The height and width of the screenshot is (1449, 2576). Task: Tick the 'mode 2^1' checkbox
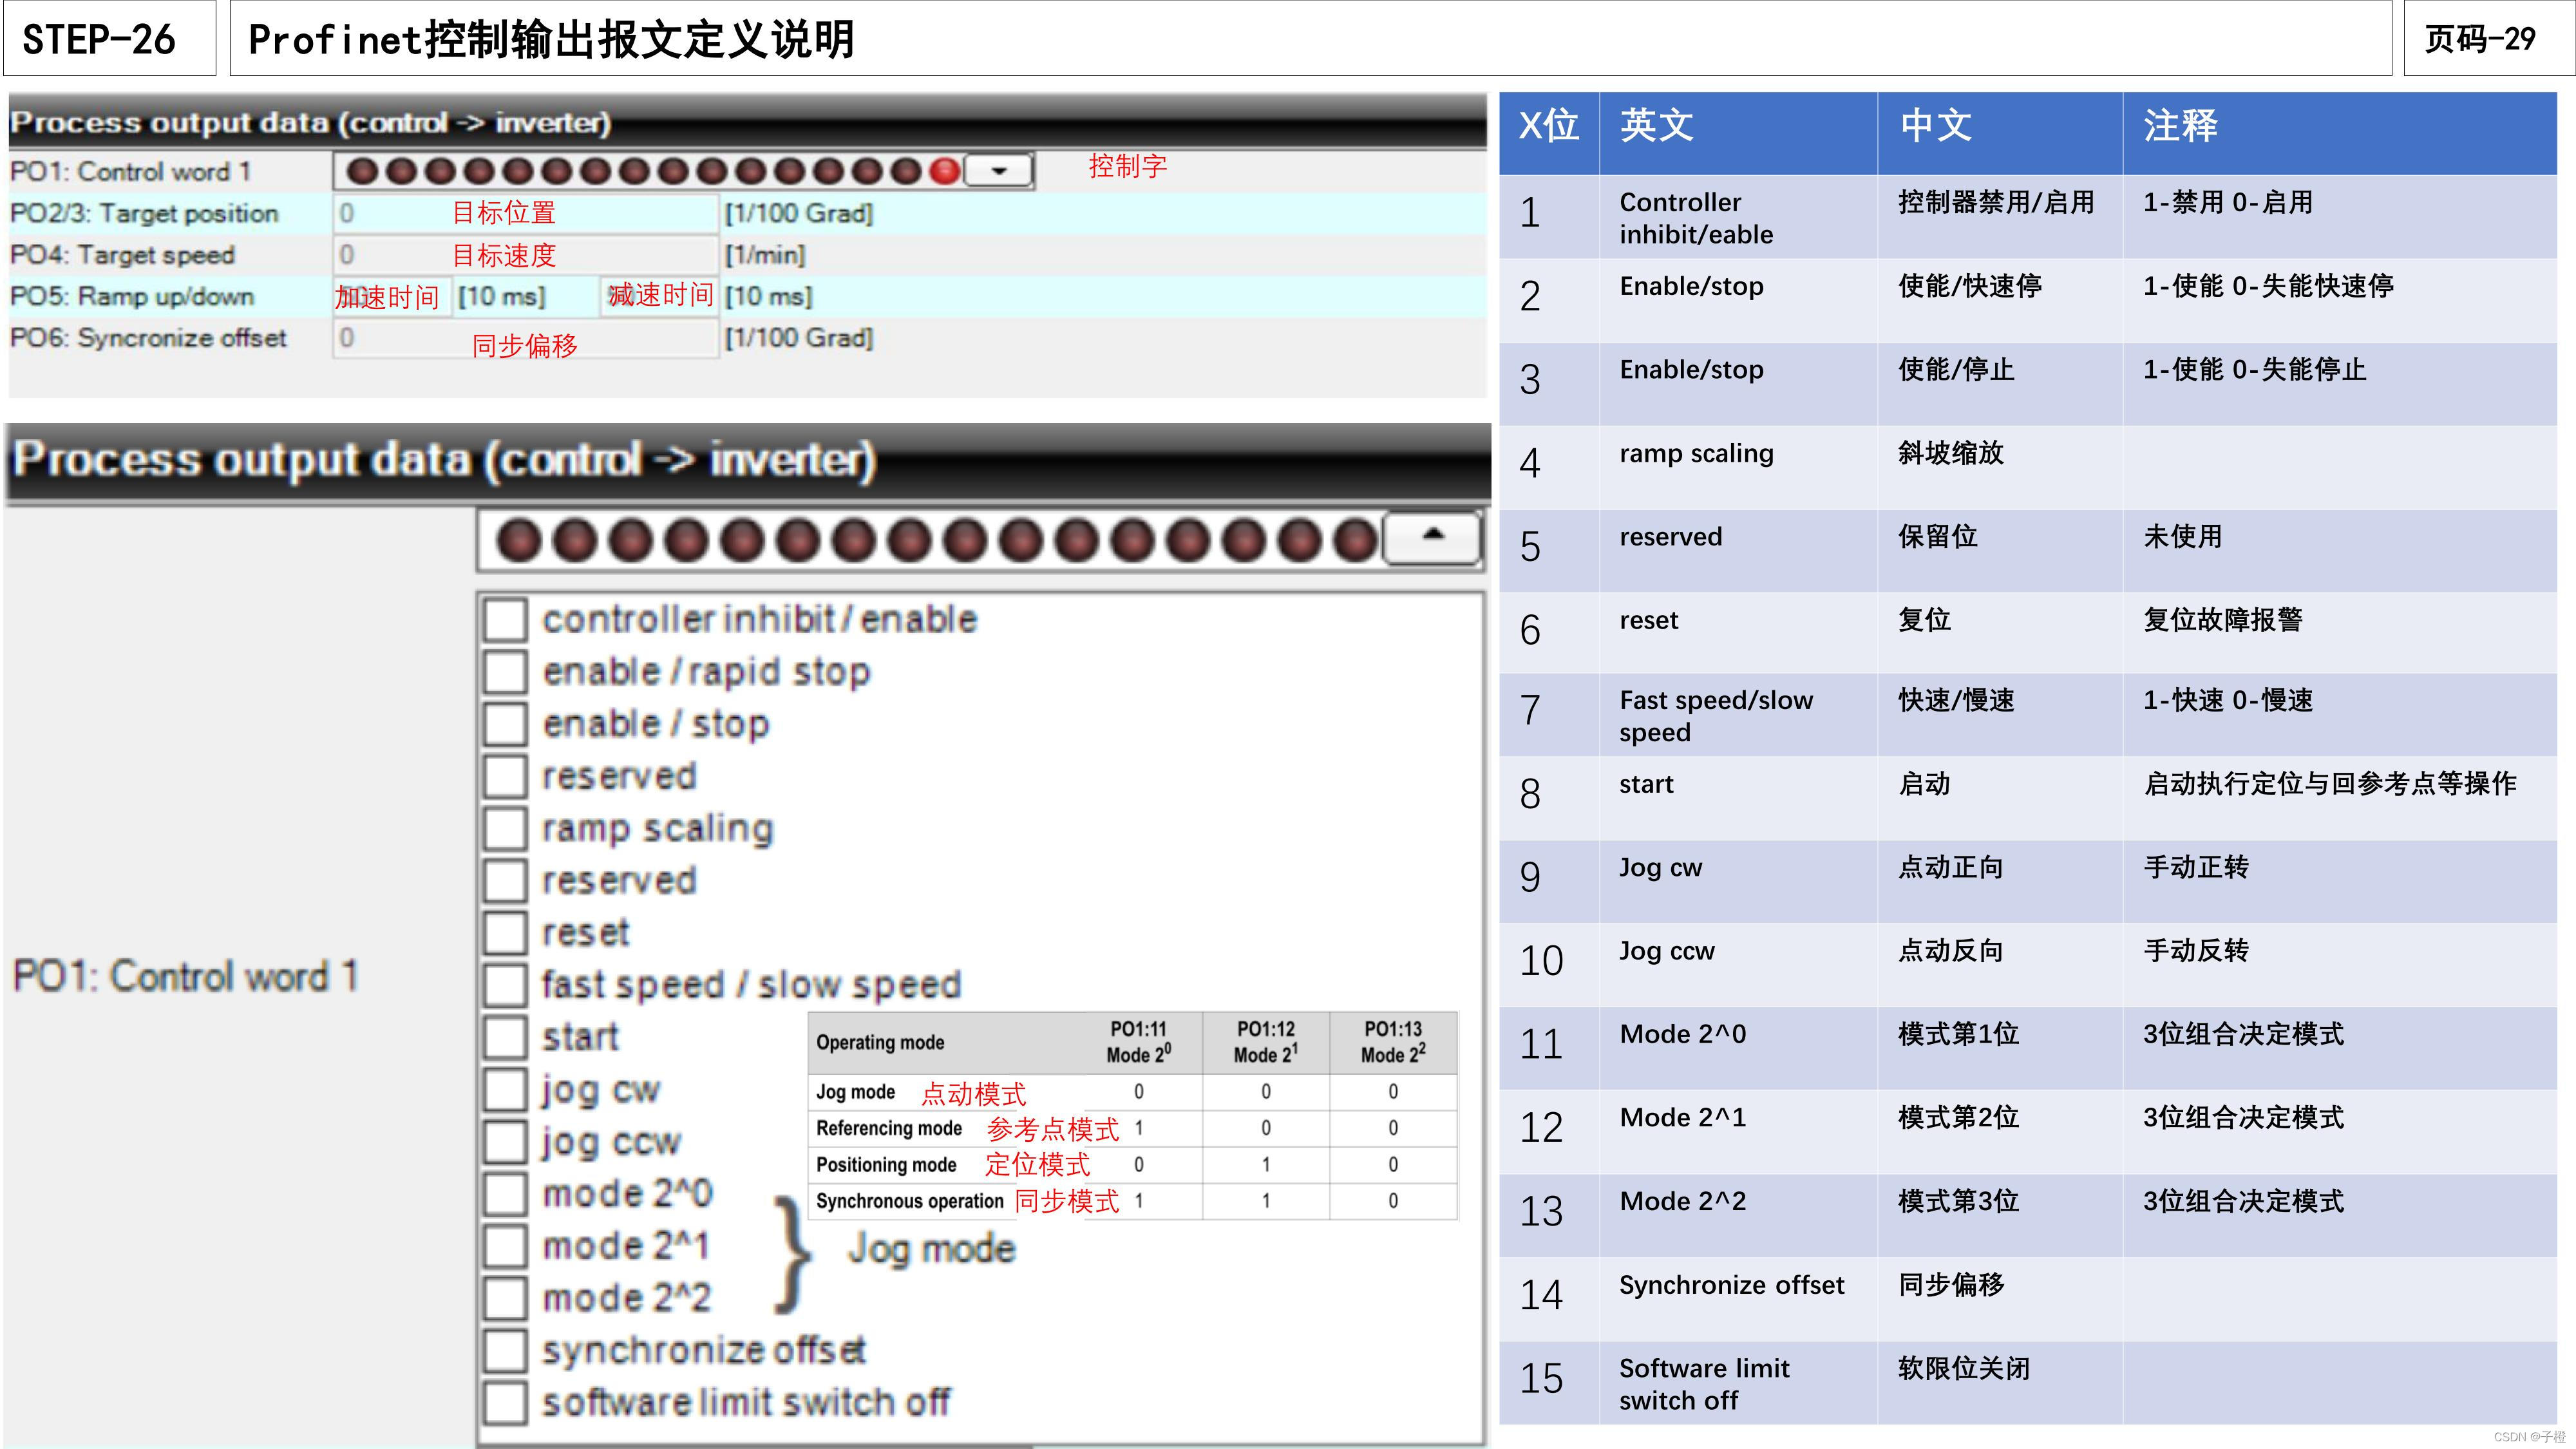click(505, 1246)
